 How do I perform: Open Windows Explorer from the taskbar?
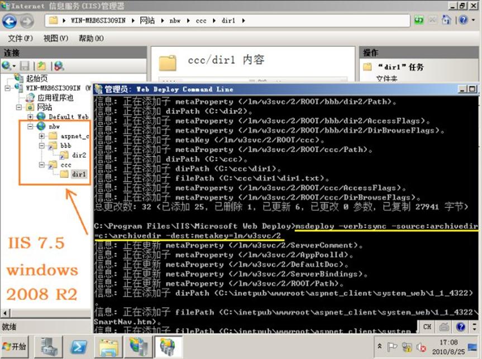(x=108, y=347)
